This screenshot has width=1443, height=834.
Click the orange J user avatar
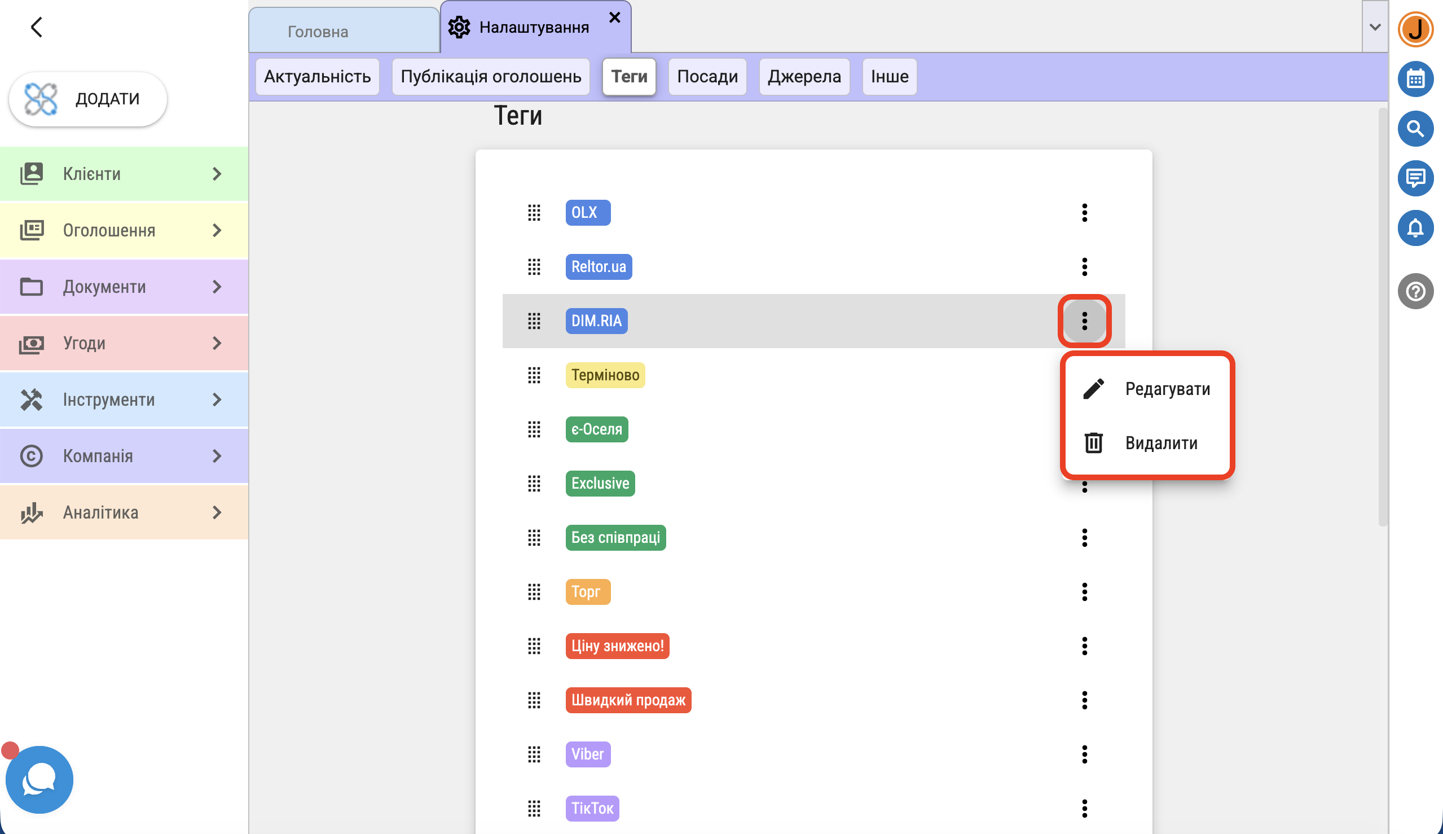(x=1415, y=29)
